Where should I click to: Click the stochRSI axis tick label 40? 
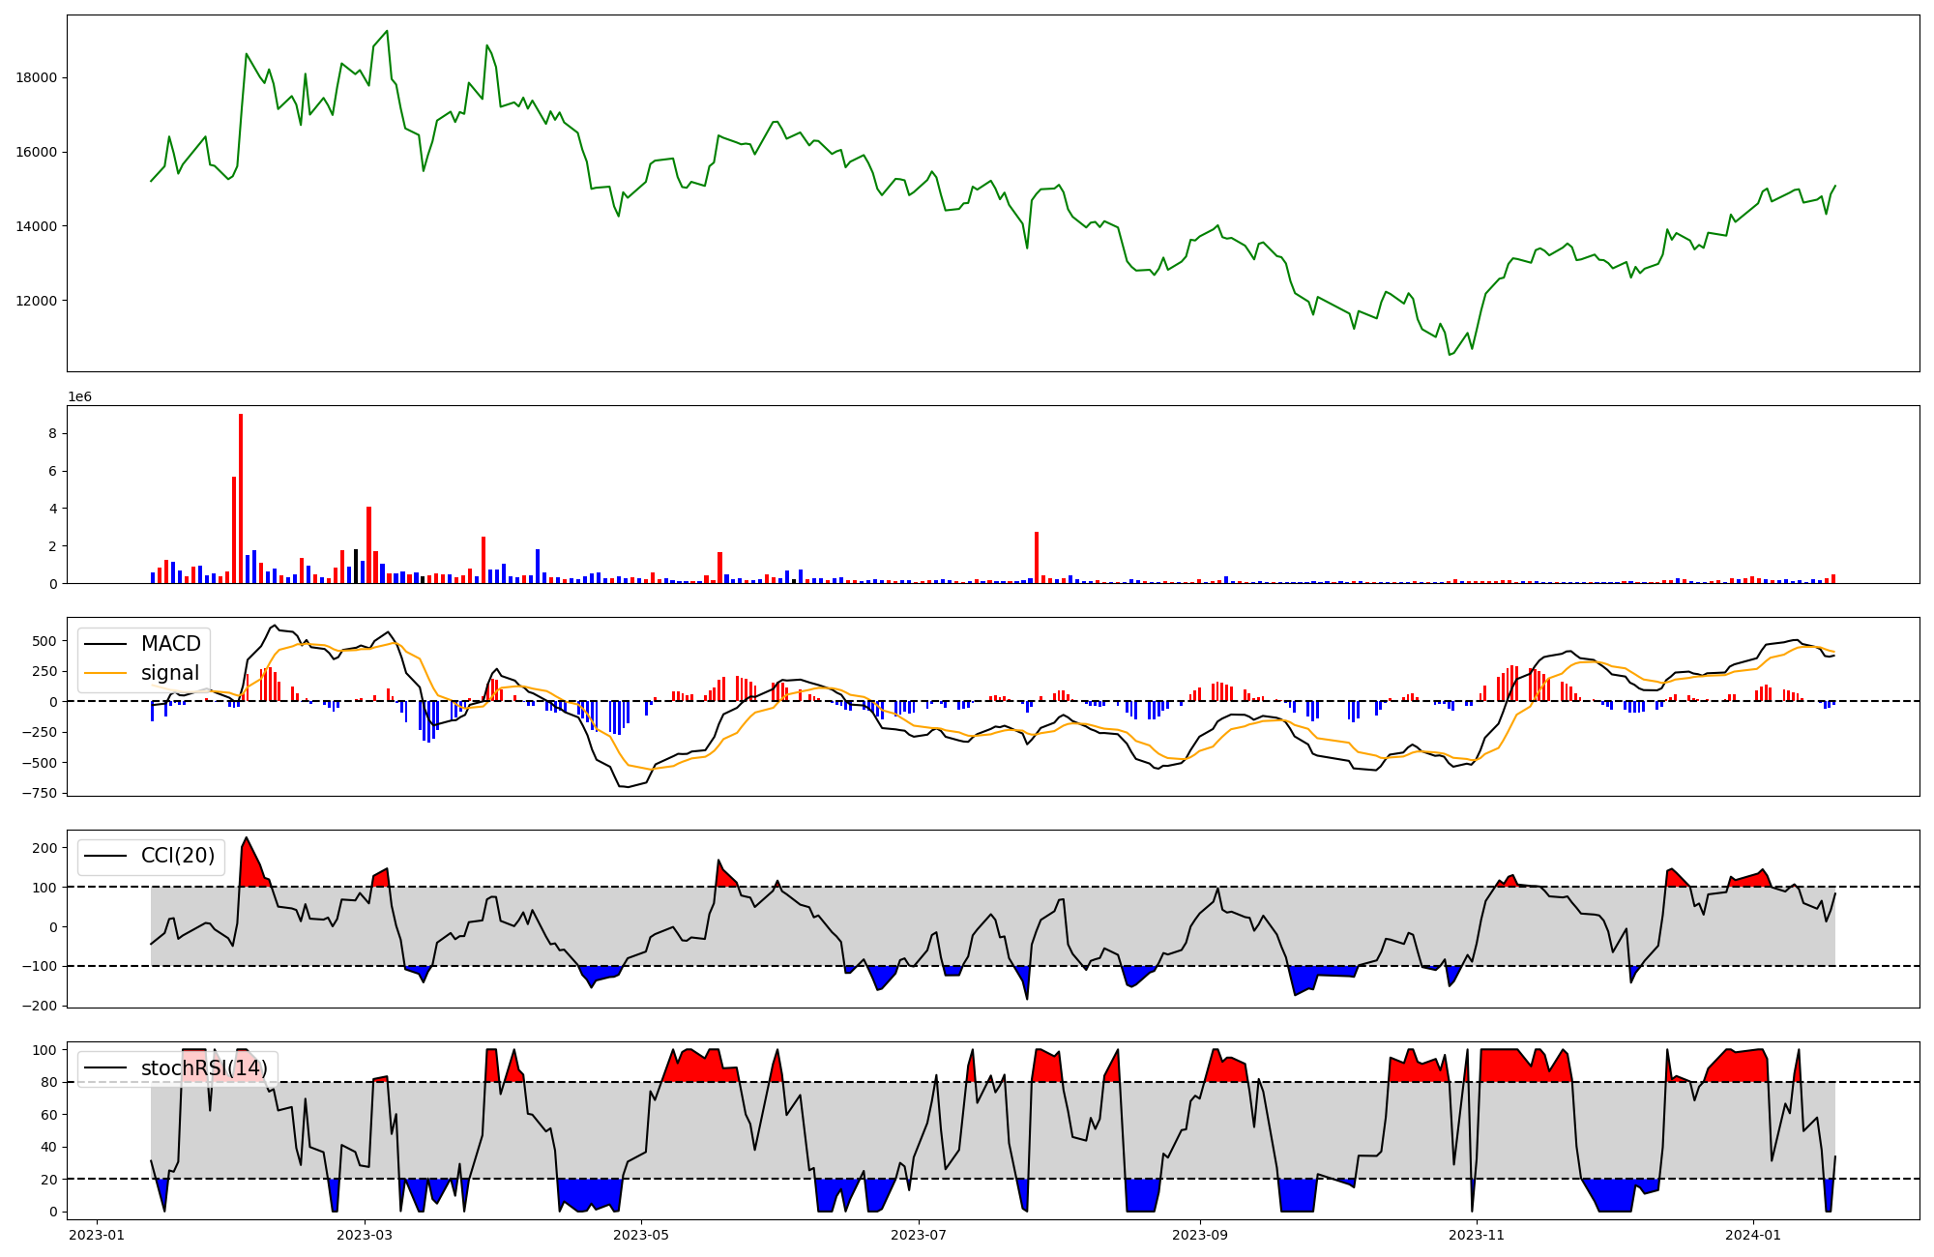tap(49, 1148)
